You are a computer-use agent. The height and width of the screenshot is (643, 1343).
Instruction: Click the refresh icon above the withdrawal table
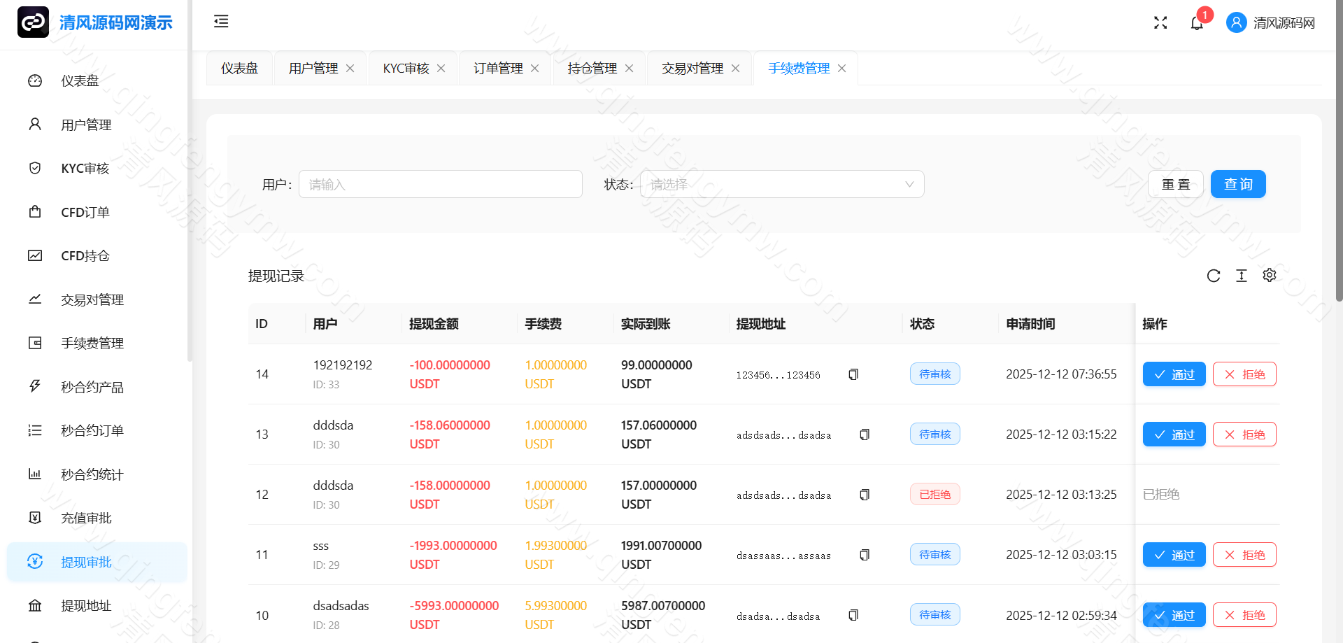point(1214,276)
